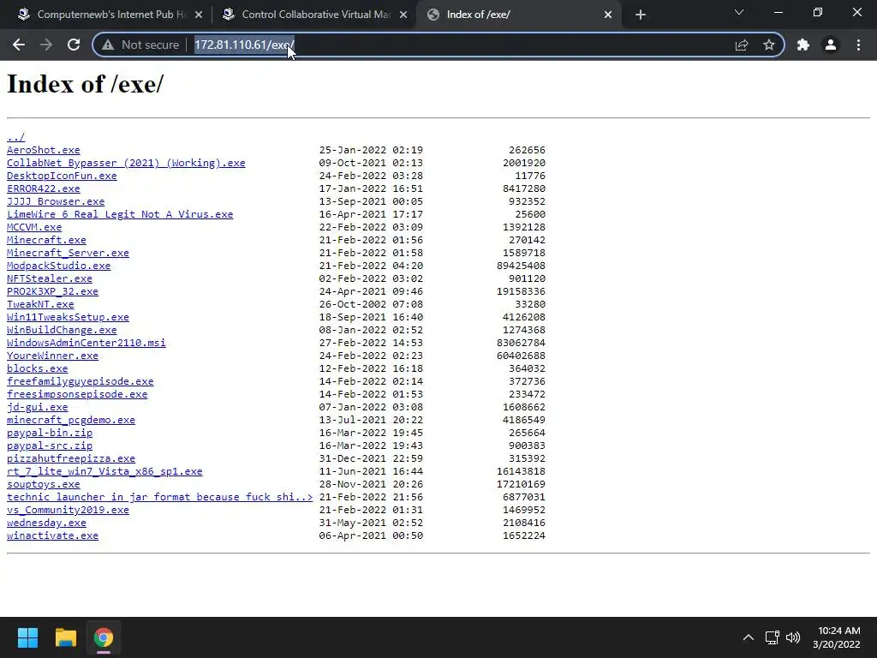Close the Index of /exe/ tab
The image size is (877, 658).
point(608,15)
